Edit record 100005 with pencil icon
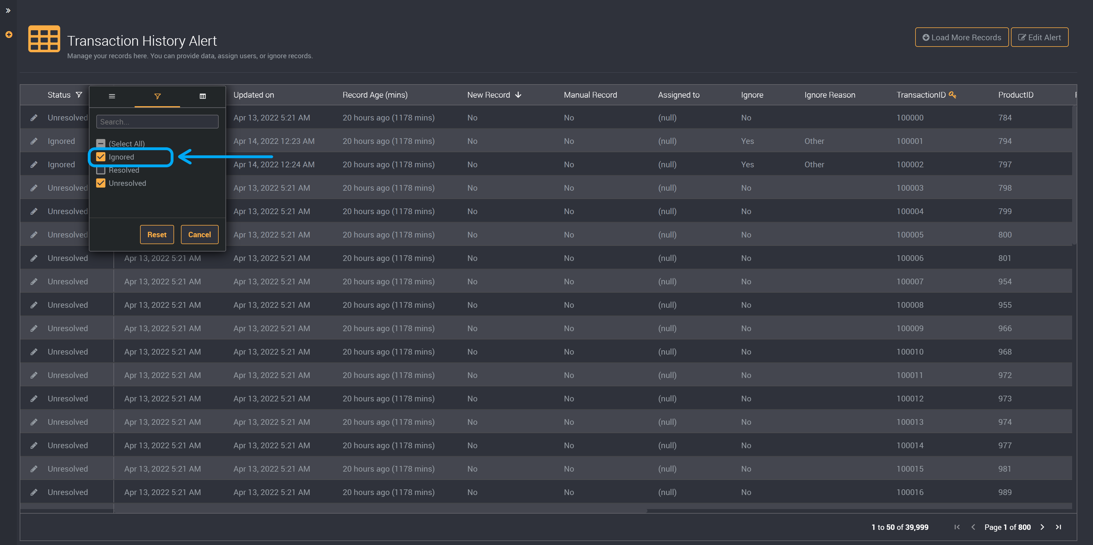1093x545 pixels. [34, 235]
